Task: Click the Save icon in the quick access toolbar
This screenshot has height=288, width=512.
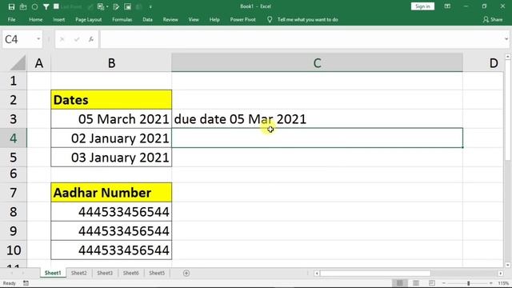Action: pyautogui.click(x=11, y=6)
